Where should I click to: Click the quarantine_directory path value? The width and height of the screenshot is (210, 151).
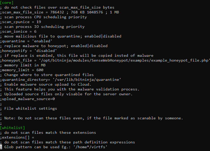[87, 80]
